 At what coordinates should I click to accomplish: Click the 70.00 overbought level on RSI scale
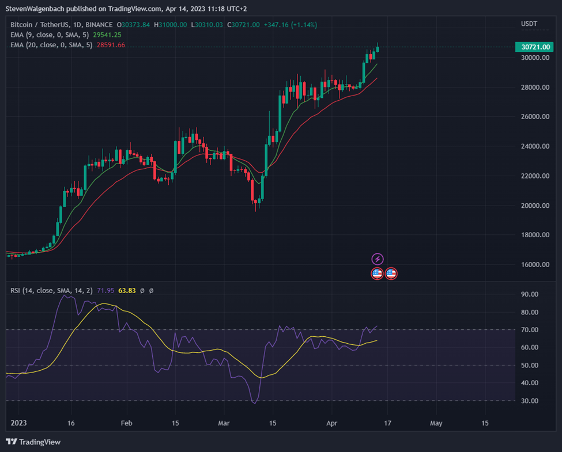point(529,329)
